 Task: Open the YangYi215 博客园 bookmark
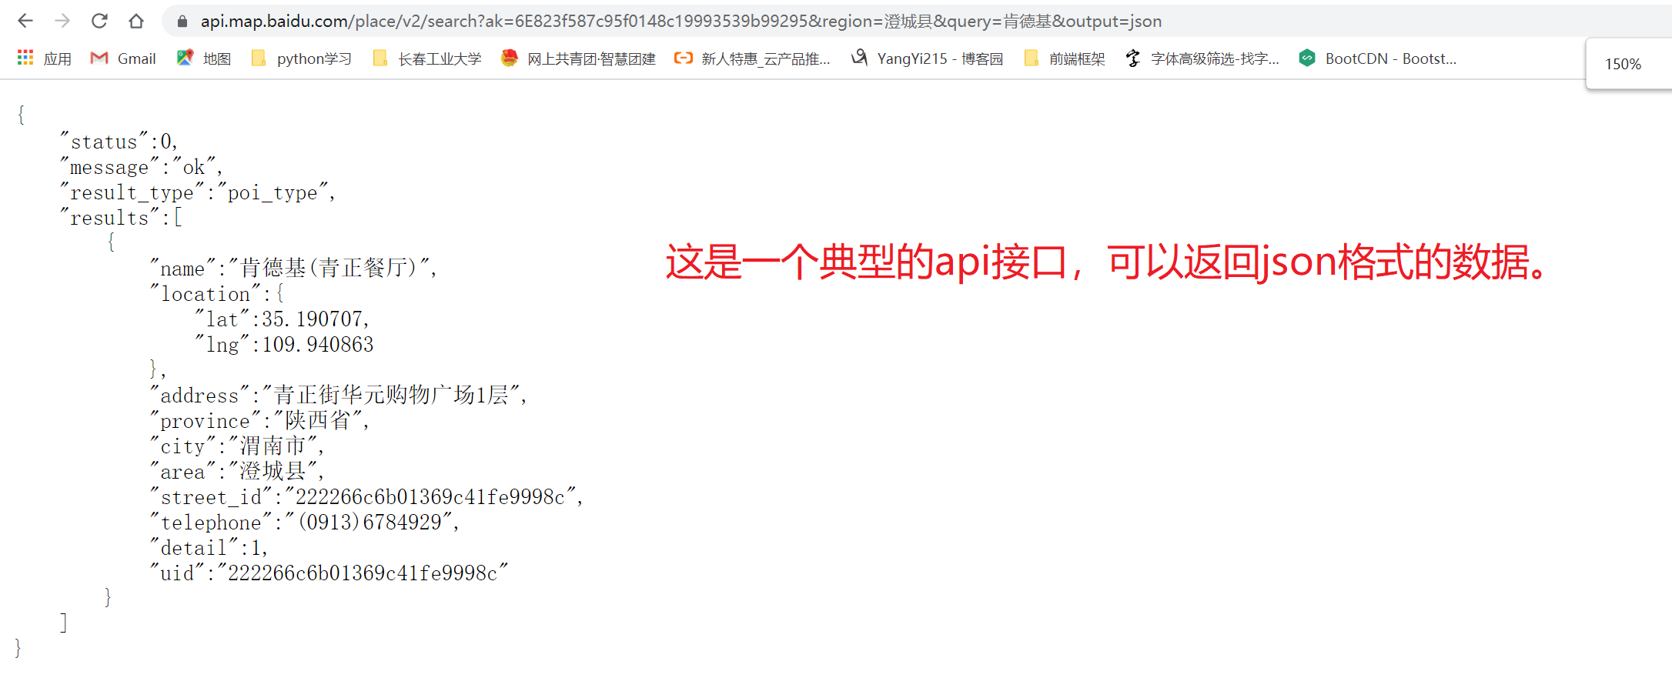pos(927,58)
